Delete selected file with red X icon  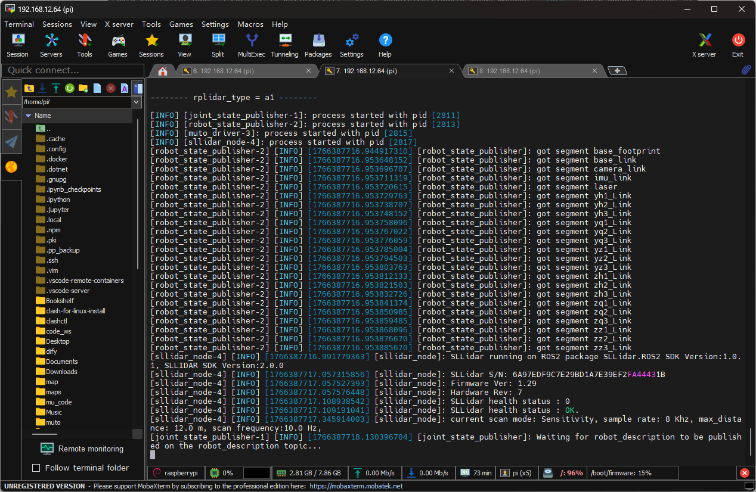point(111,88)
